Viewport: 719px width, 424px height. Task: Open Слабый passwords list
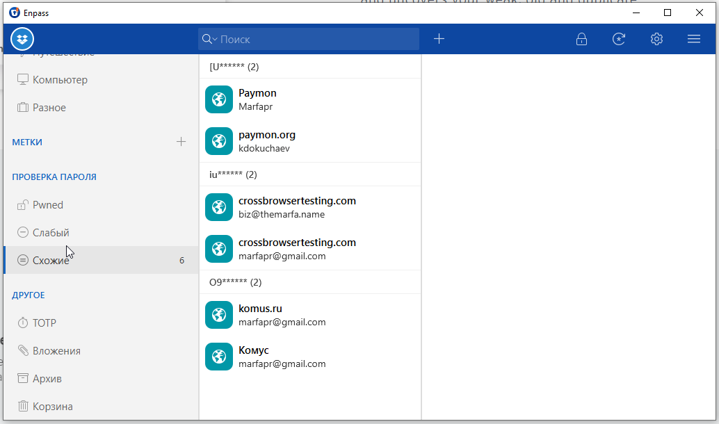101,233
